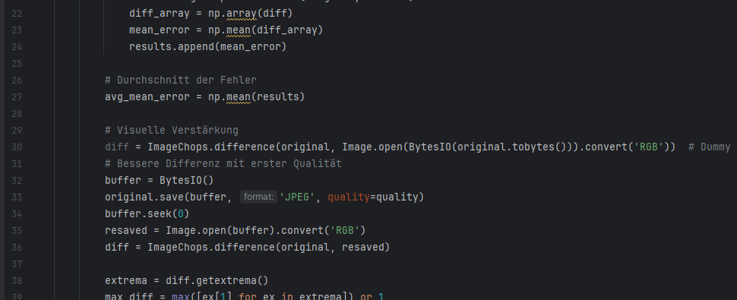Click the underlined 'array' call on line 22
The height and width of the screenshot is (300, 737).
pyautogui.click(x=242, y=13)
